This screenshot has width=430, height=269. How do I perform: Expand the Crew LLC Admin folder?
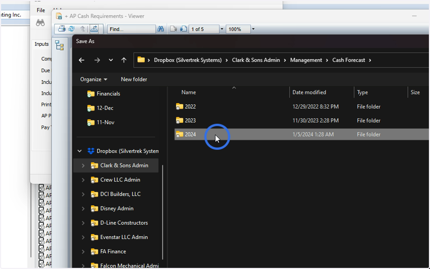(83, 180)
